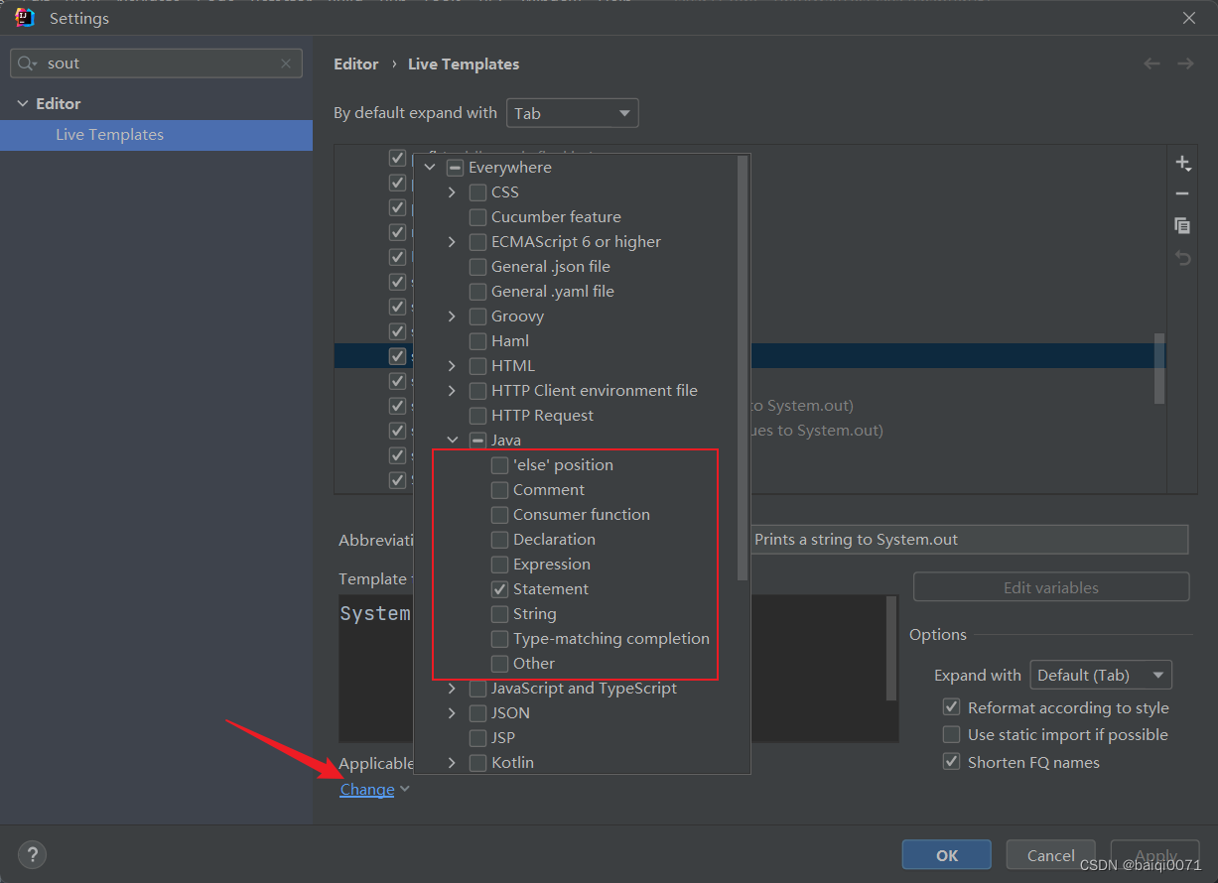Check the Haml context checkbox
Image resolution: width=1218 pixels, height=883 pixels.
(x=477, y=341)
